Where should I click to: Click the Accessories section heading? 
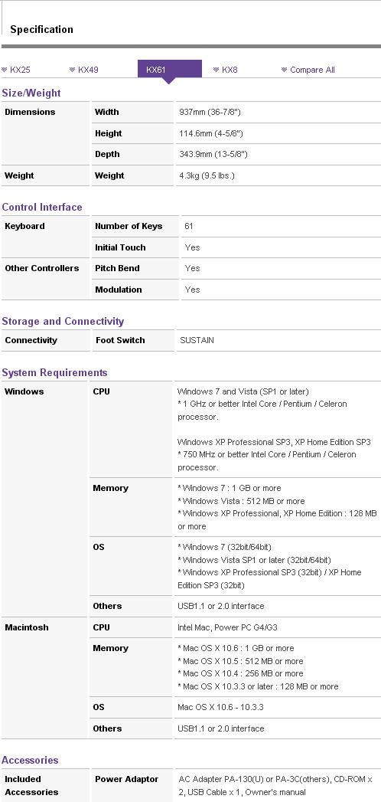point(30,760)
